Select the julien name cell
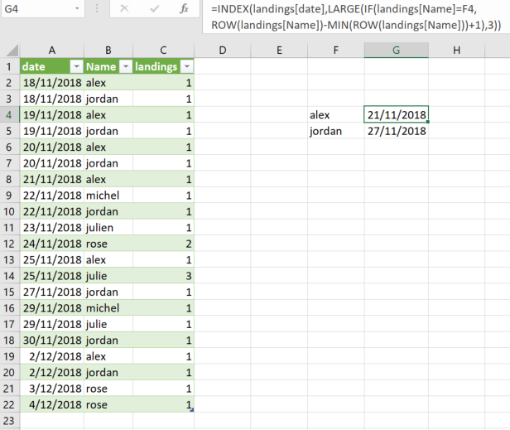 [108, 228]
